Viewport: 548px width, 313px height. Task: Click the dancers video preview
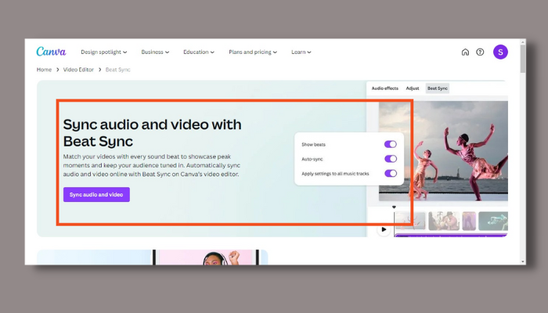[443, 151]
